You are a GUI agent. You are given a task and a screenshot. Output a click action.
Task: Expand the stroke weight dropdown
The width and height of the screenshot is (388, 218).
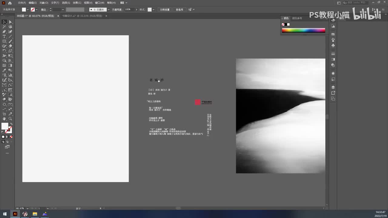(63, 10)
